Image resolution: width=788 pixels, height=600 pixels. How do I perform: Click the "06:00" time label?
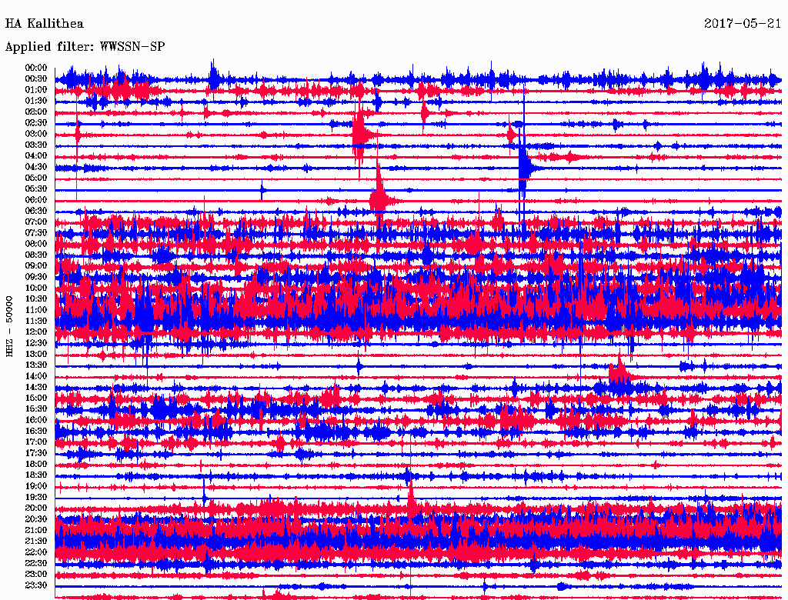click(36, 199)
